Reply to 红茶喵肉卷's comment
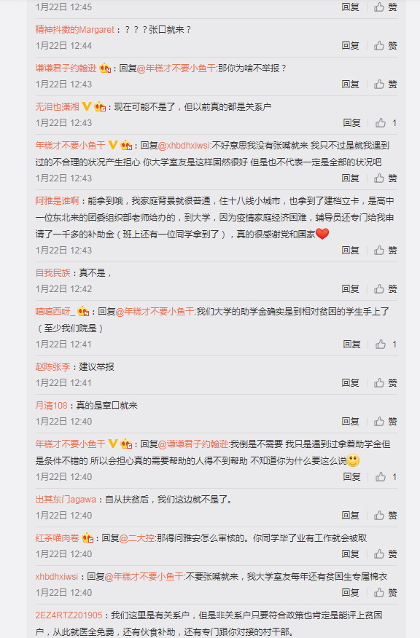 coord(350,554)
